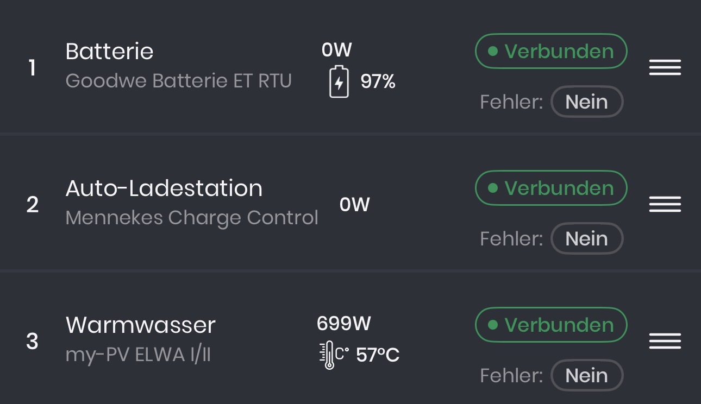Screen dimensions: 701x404
Task: Tap the 699W power reading
Action: 344,324
